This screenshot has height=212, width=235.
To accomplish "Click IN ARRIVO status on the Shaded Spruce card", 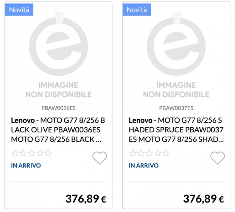I will click(x=144, y=166).
